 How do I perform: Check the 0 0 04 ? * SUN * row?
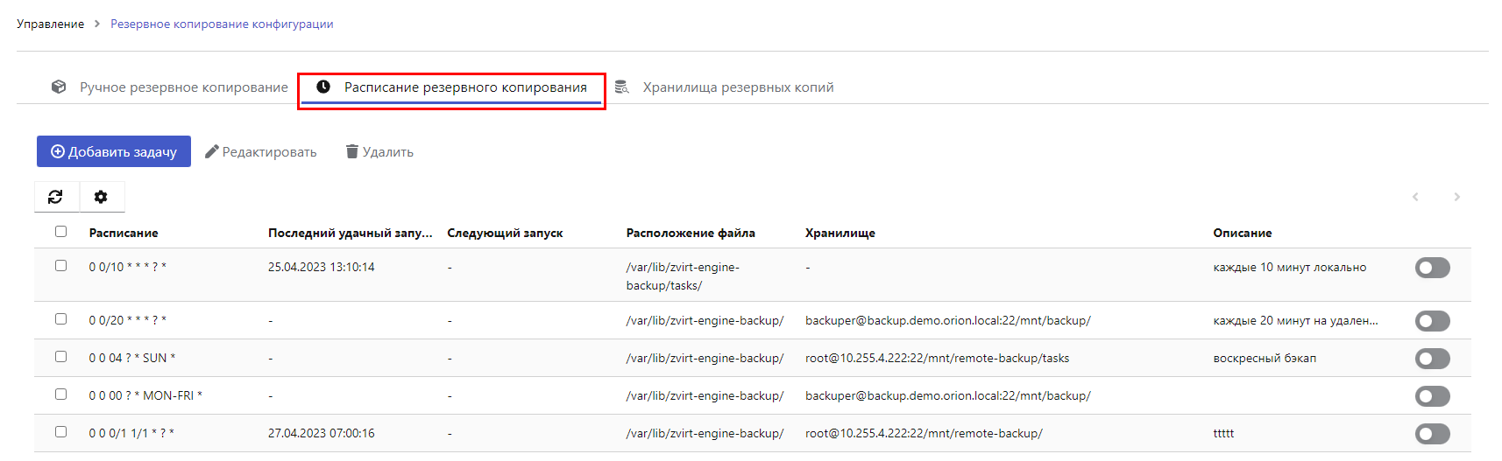tap(60, 357)
